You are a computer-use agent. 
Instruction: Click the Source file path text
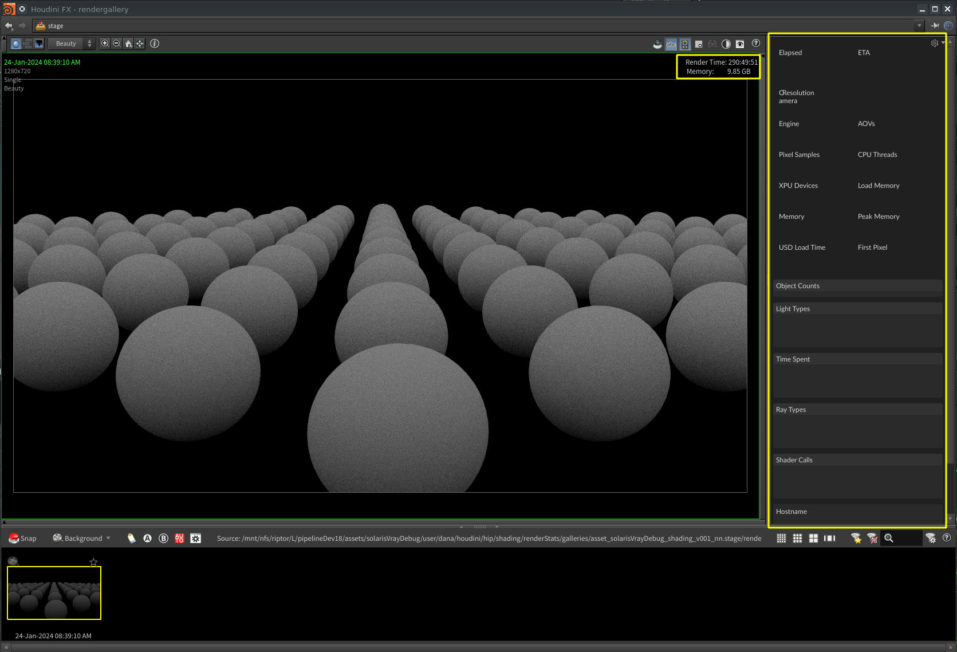tap(489, 538)
